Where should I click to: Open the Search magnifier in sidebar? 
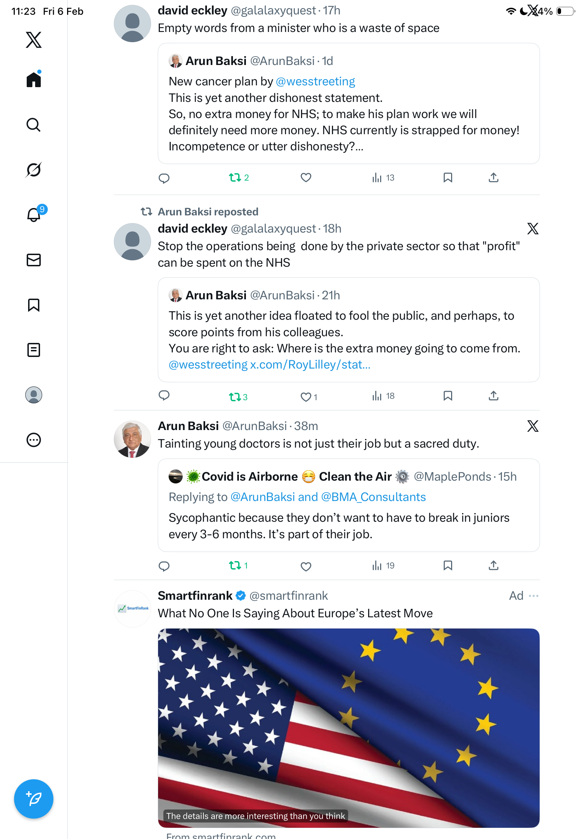[34, 125]
